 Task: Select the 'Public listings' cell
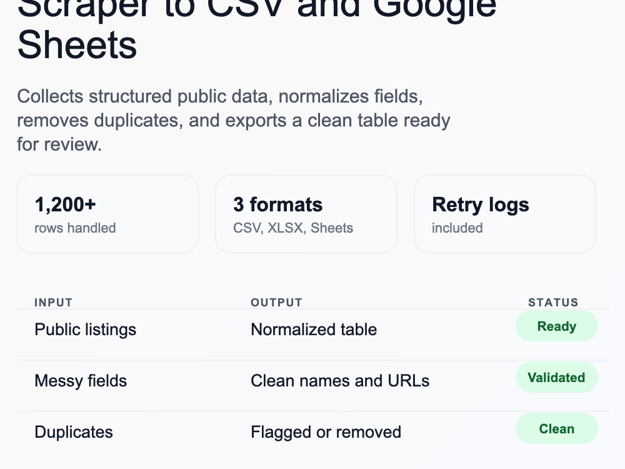85,330
